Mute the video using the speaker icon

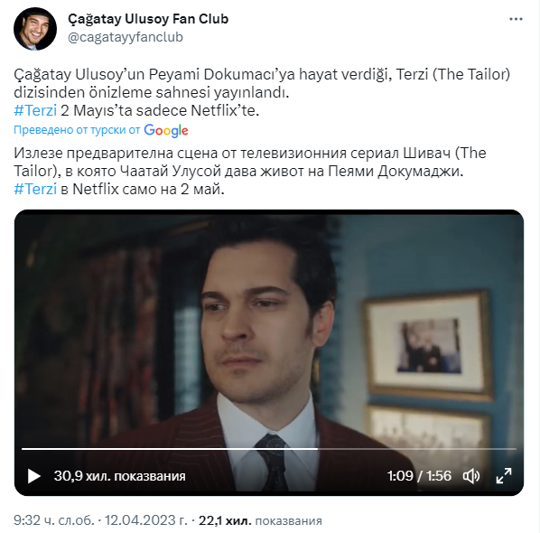(471, 476)
